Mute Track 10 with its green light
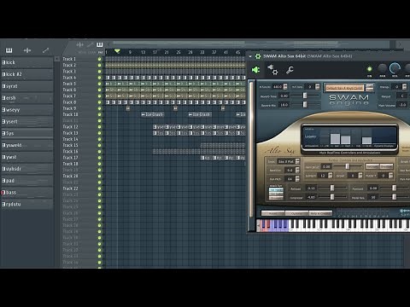This screenshot has width=410, height=307. click(x=99, y=114)
